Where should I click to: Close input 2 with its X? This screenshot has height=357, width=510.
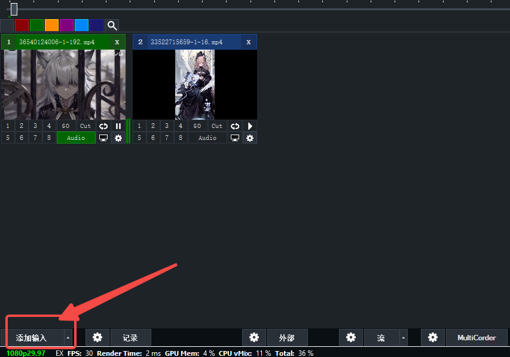(x=249, y=42)
